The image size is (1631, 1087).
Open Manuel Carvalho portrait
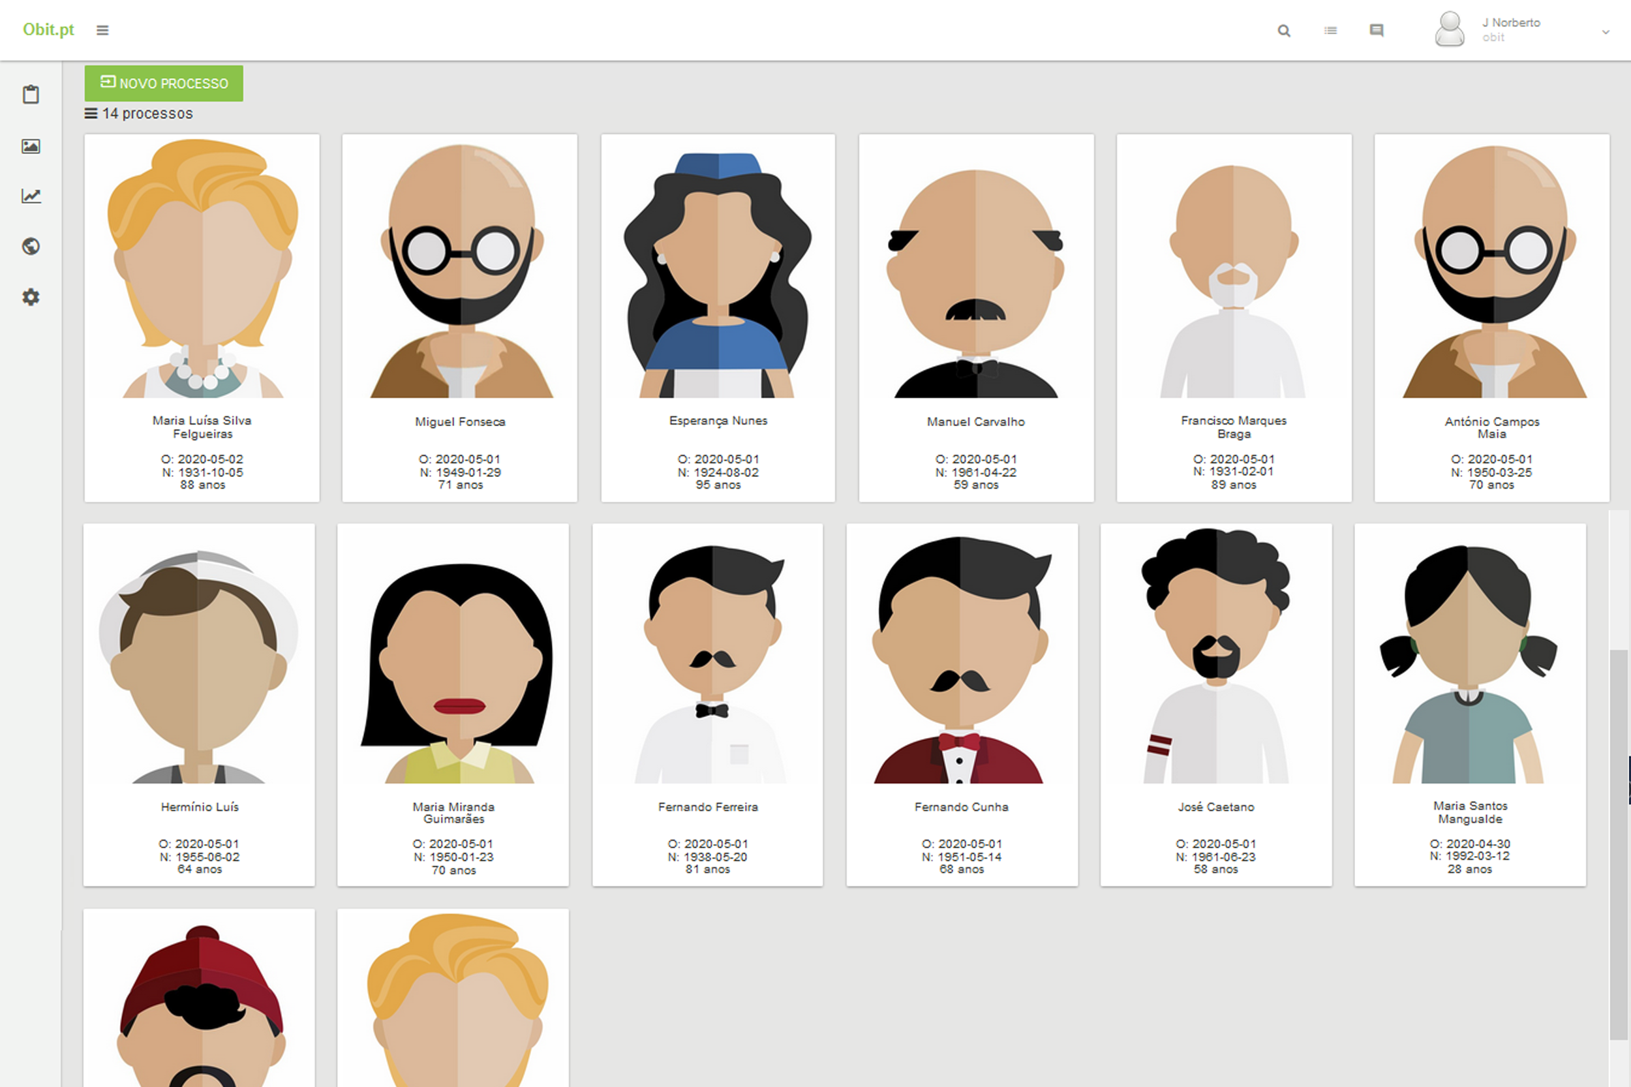[x=976, y=283]
